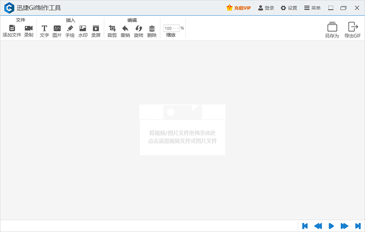Rotate the frame using the 旋转 icon

click(139, 28)
